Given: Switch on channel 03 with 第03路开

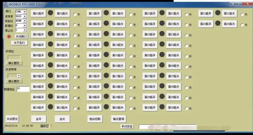Looking at the screenshot, I should tap(38, 34).
